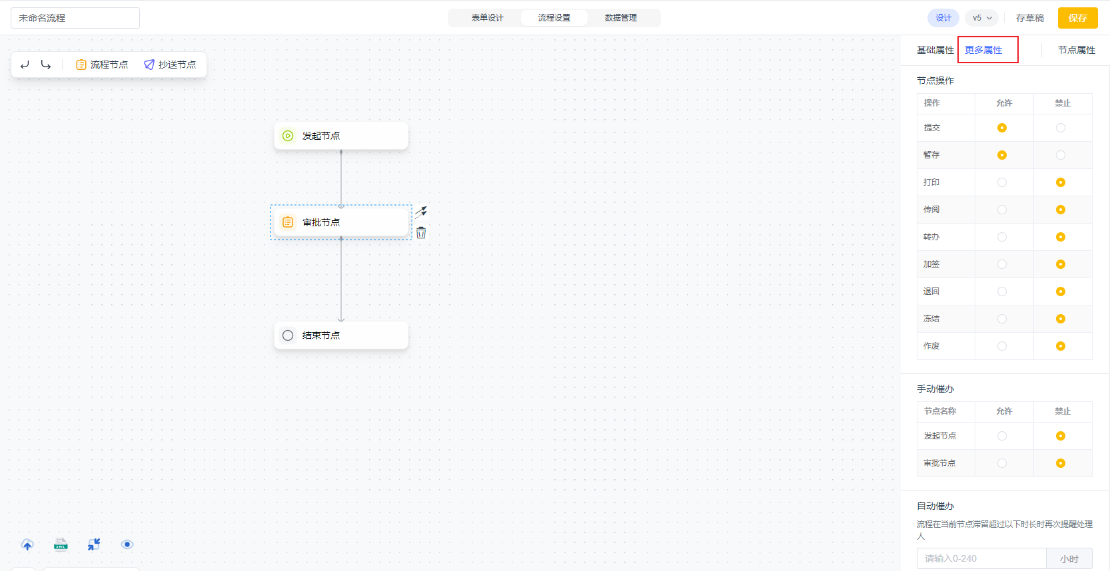The width and height of the screenshot is (1110, 571).
Task: Allow 转办 operation
Action: 1002,237
